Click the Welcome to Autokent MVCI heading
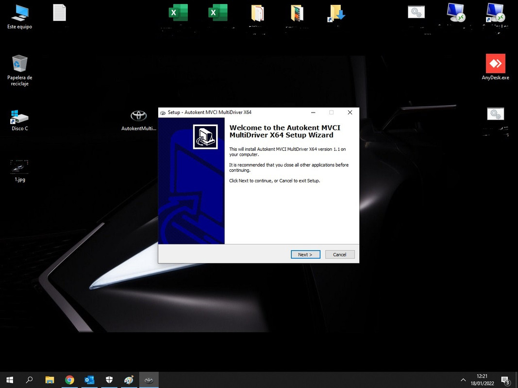 285,131
